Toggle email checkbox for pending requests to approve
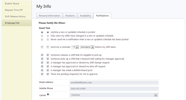 42,74
